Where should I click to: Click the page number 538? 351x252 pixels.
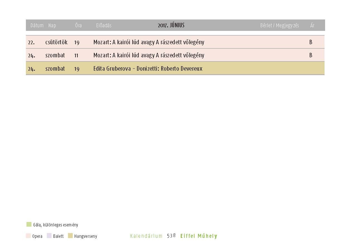171,236
